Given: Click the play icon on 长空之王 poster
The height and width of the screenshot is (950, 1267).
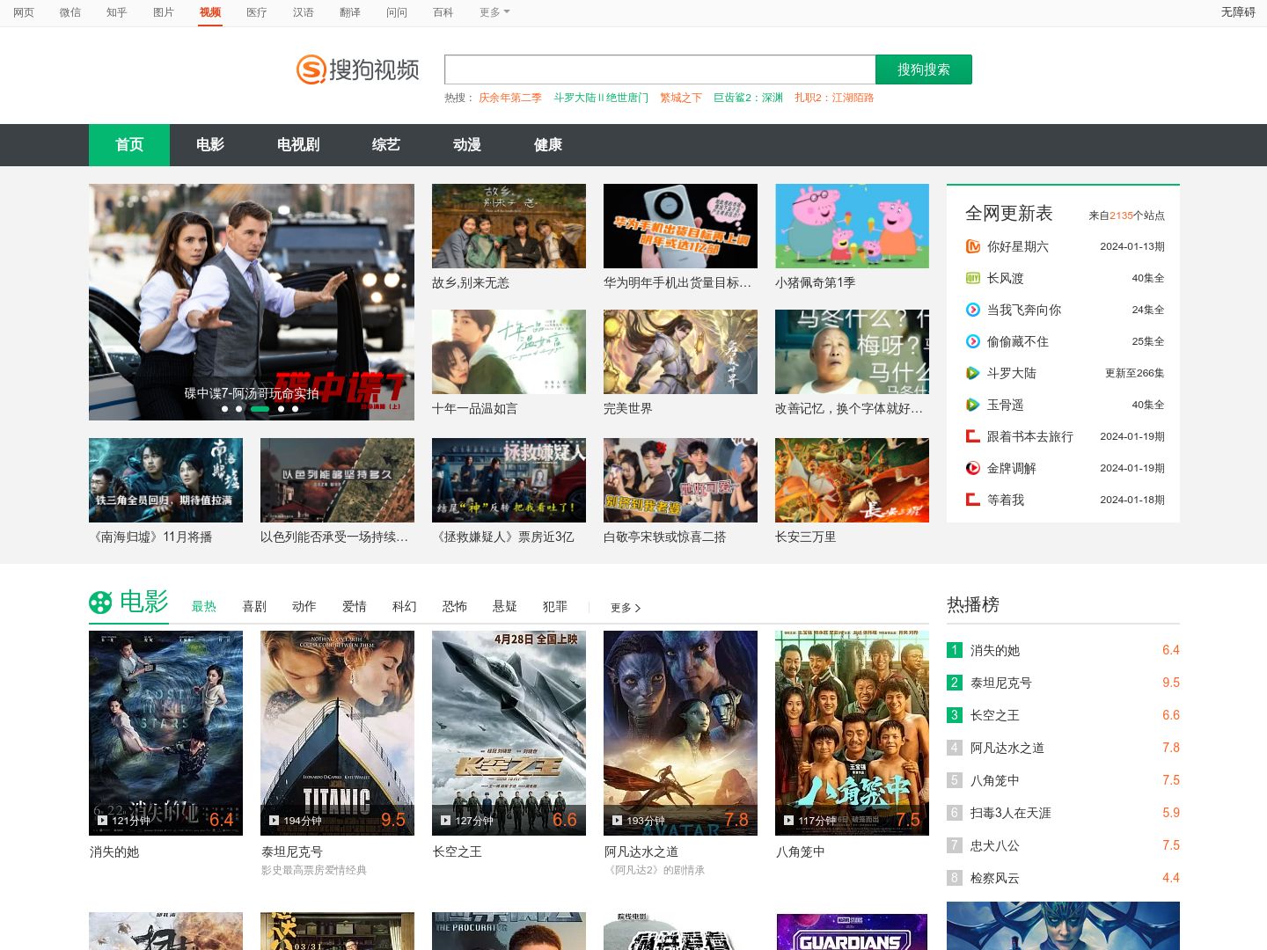Looking at the screenshot, I should click(445, 821).
